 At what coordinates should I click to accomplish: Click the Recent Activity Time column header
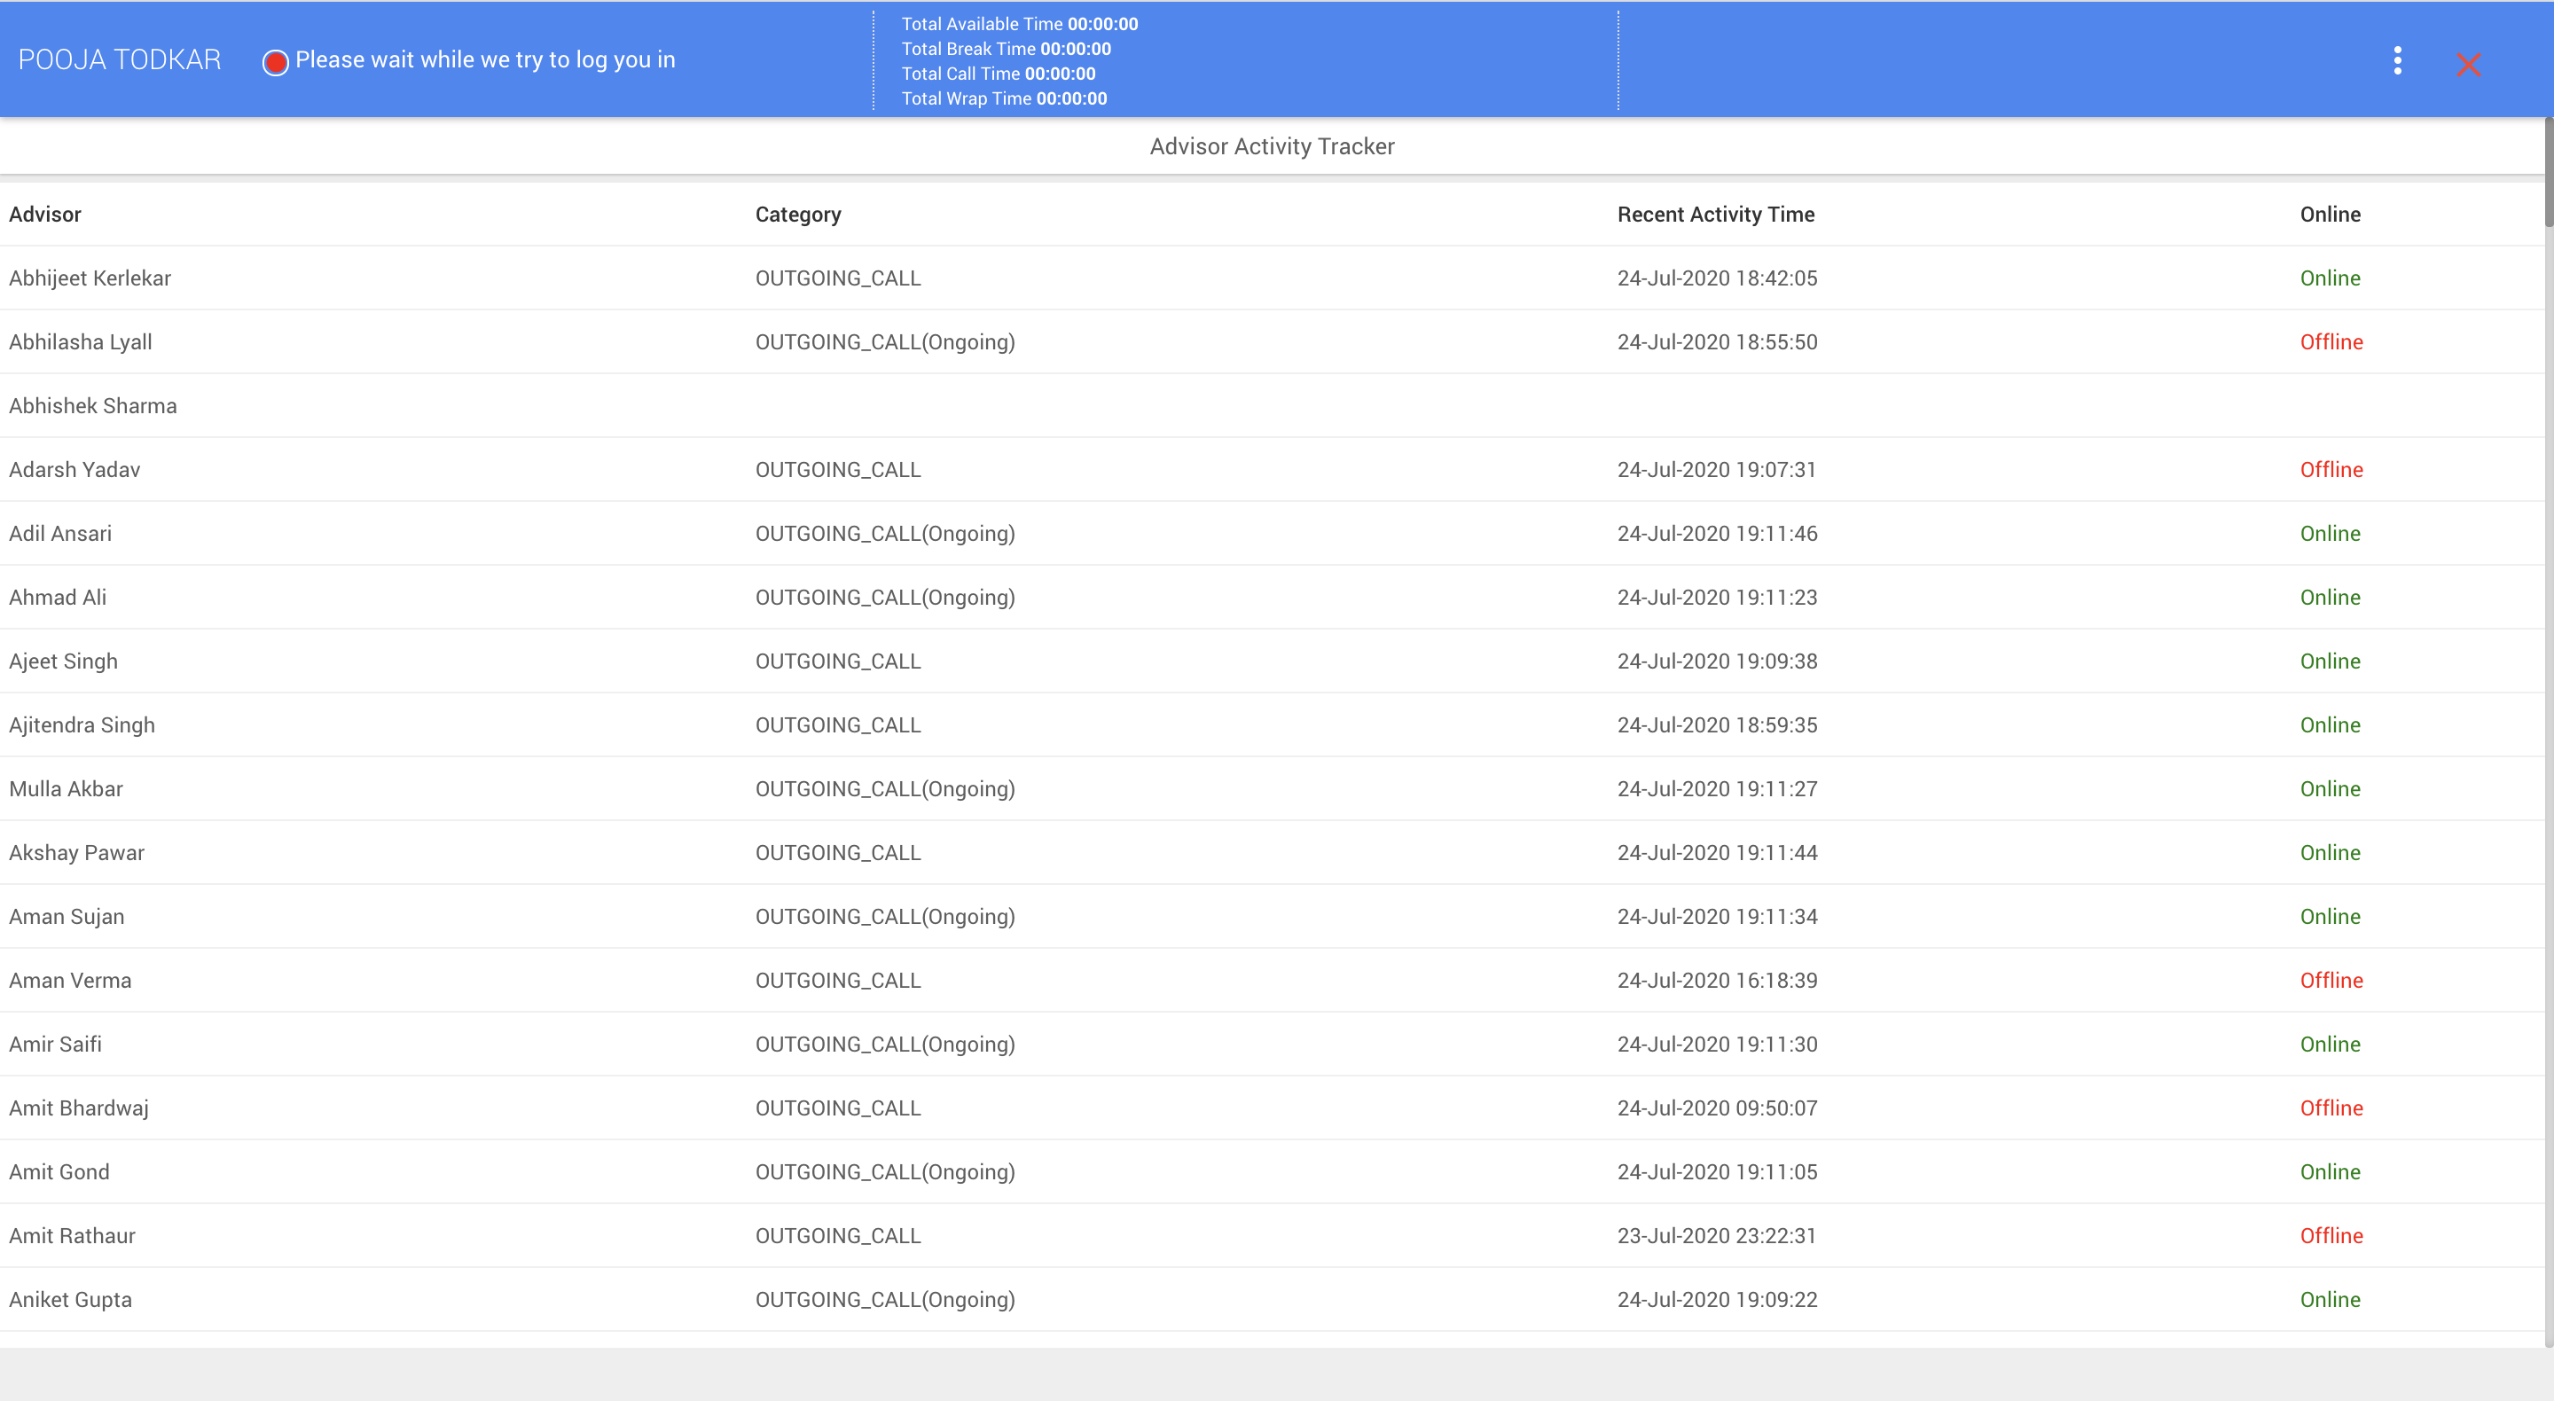coord(1716,215)
